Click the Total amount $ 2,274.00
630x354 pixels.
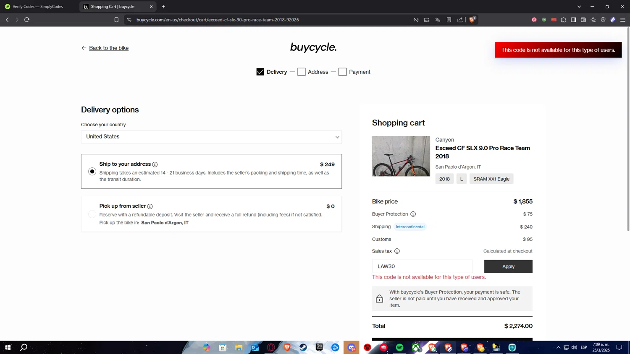pos(518,326)
